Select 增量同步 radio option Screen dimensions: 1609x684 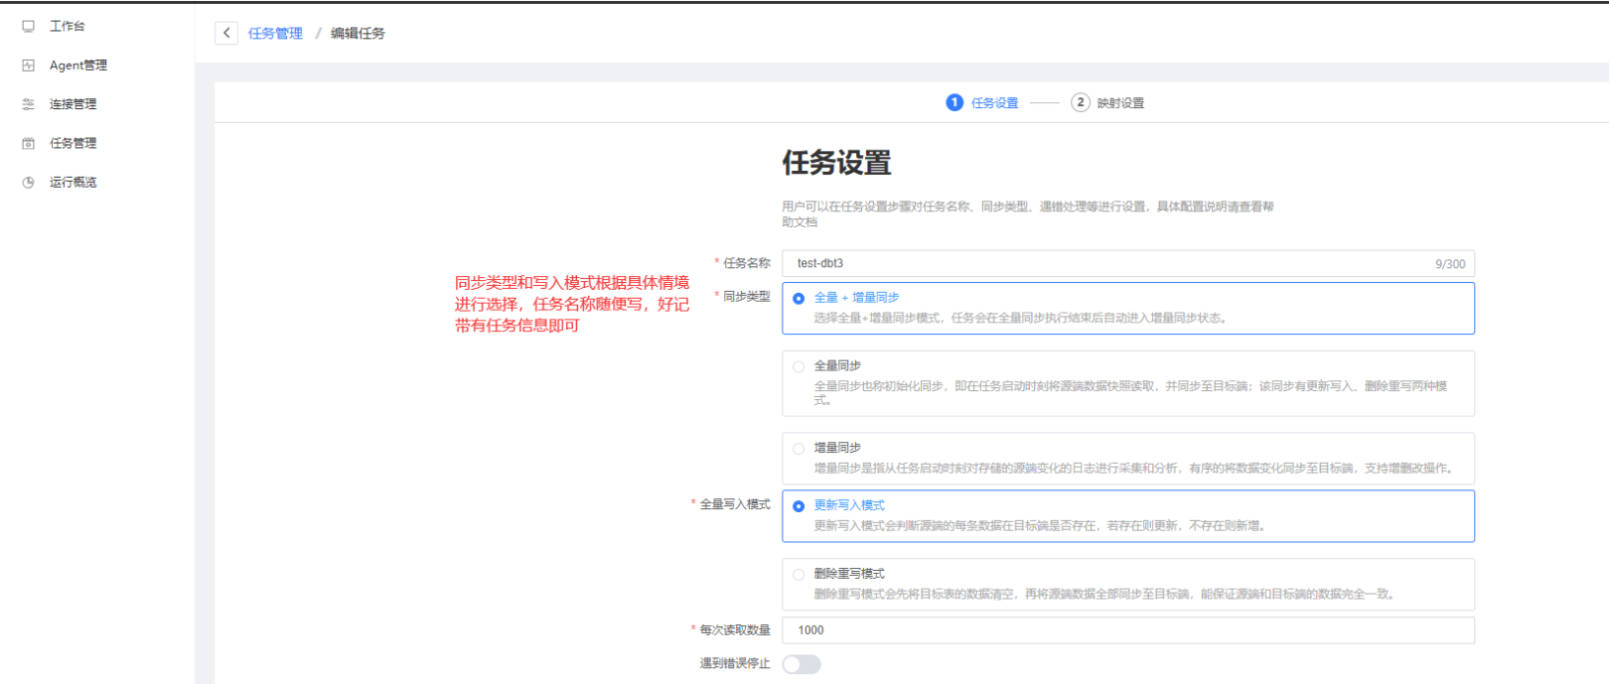click(799, 449)
